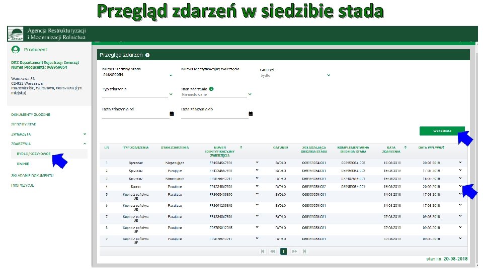483x271 pixels.
Task: Click animal number FR8906409890
Action: [221, 195]
